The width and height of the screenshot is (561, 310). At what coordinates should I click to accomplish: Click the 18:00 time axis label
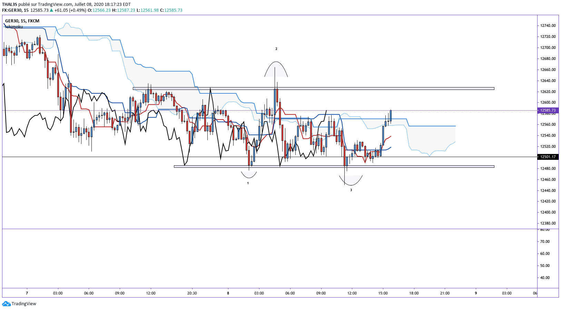coord(414,293)
